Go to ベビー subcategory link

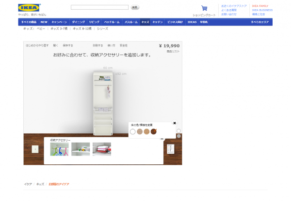click(x=41, y=29)
